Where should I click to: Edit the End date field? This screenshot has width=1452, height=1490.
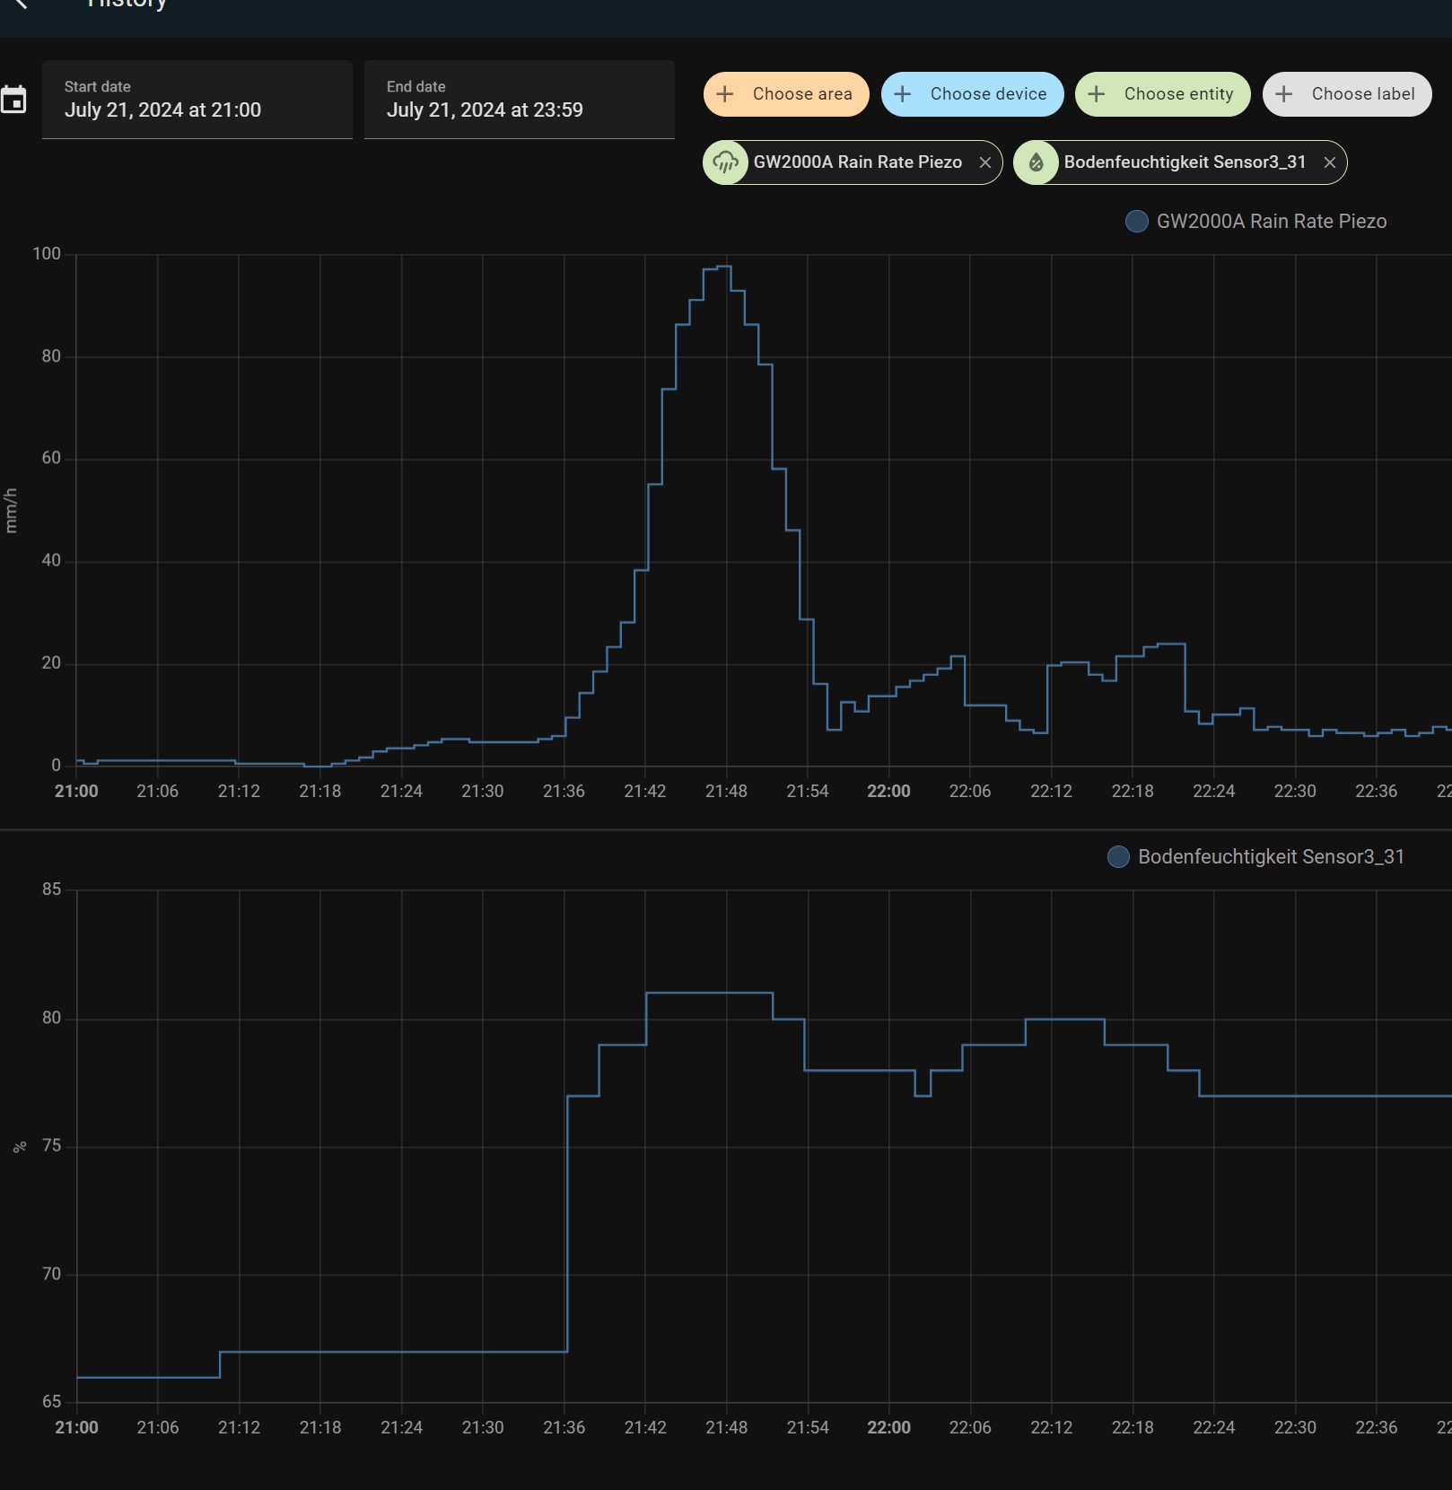coord(519,100)
